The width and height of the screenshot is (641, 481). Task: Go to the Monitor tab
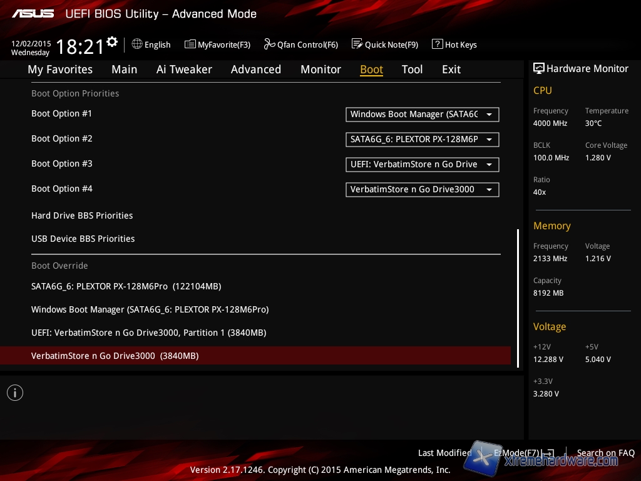pyautogui.click(x=320, y=70)
